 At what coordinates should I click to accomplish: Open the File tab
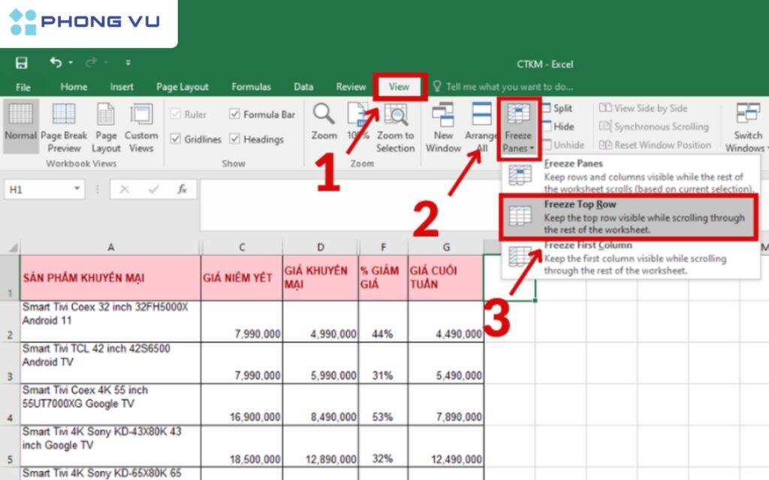pyautogui.click(x=23, y=87)
